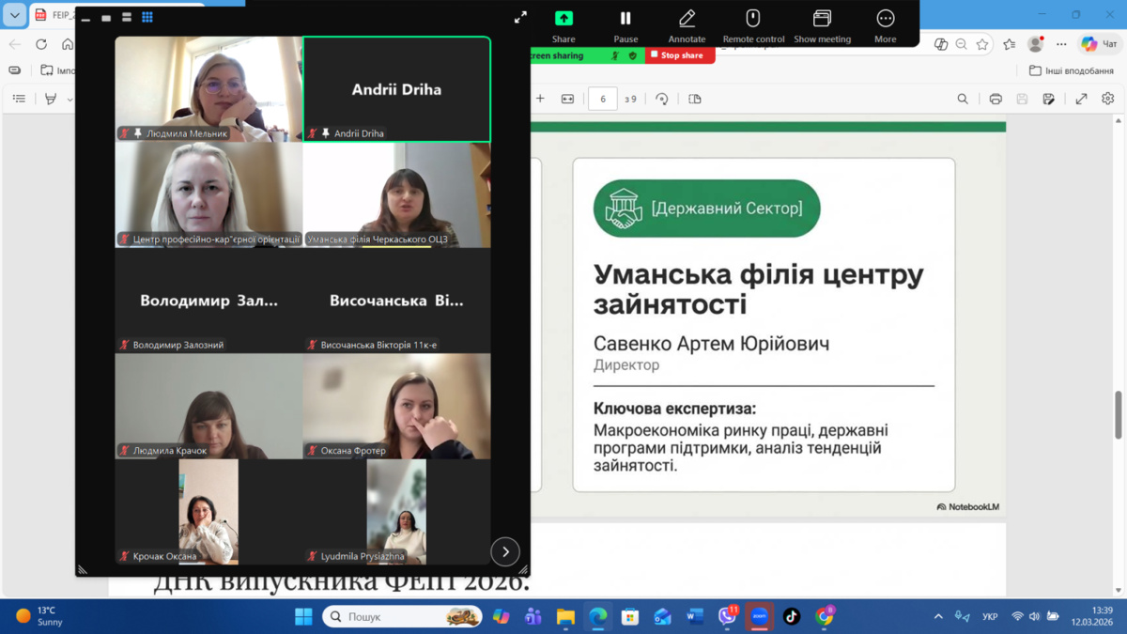Open Zoom's More options menu
Image resolution: width=1127 pixels, height=634 pixels.
coord(885,19)
